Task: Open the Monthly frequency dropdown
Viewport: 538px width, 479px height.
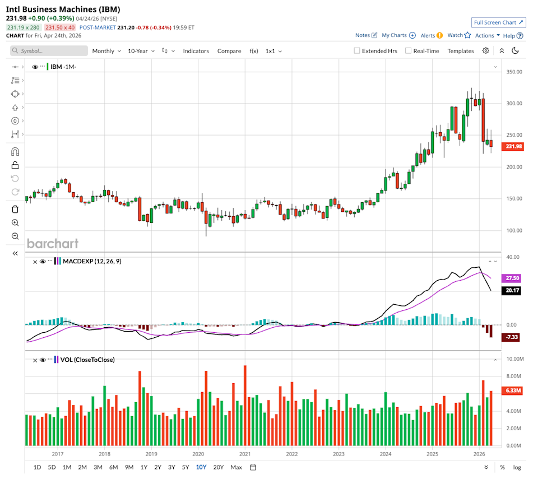Action: [x=106, y=51]
